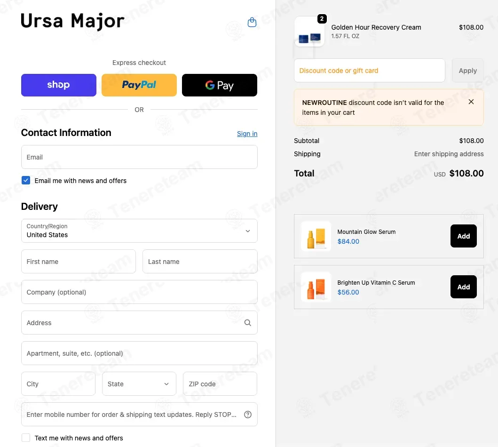498x447 pixels.
Task: Click the Mountain Glow Serum $84.00 price
Action: pyautogui.click(x=348, y=241)
